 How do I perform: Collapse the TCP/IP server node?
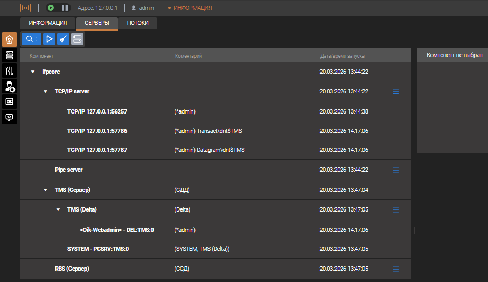45,92
